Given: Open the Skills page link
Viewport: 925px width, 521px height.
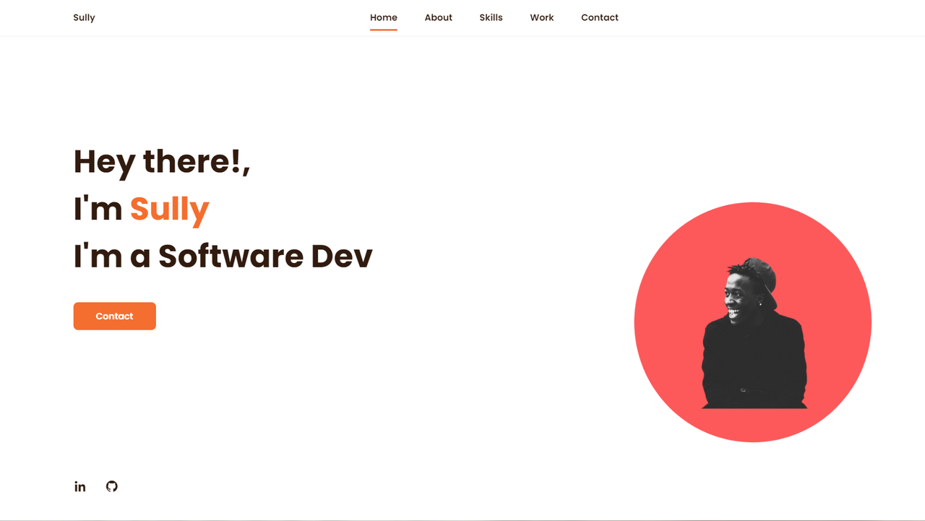Looking at the screenshot, I should click(491, 17).
